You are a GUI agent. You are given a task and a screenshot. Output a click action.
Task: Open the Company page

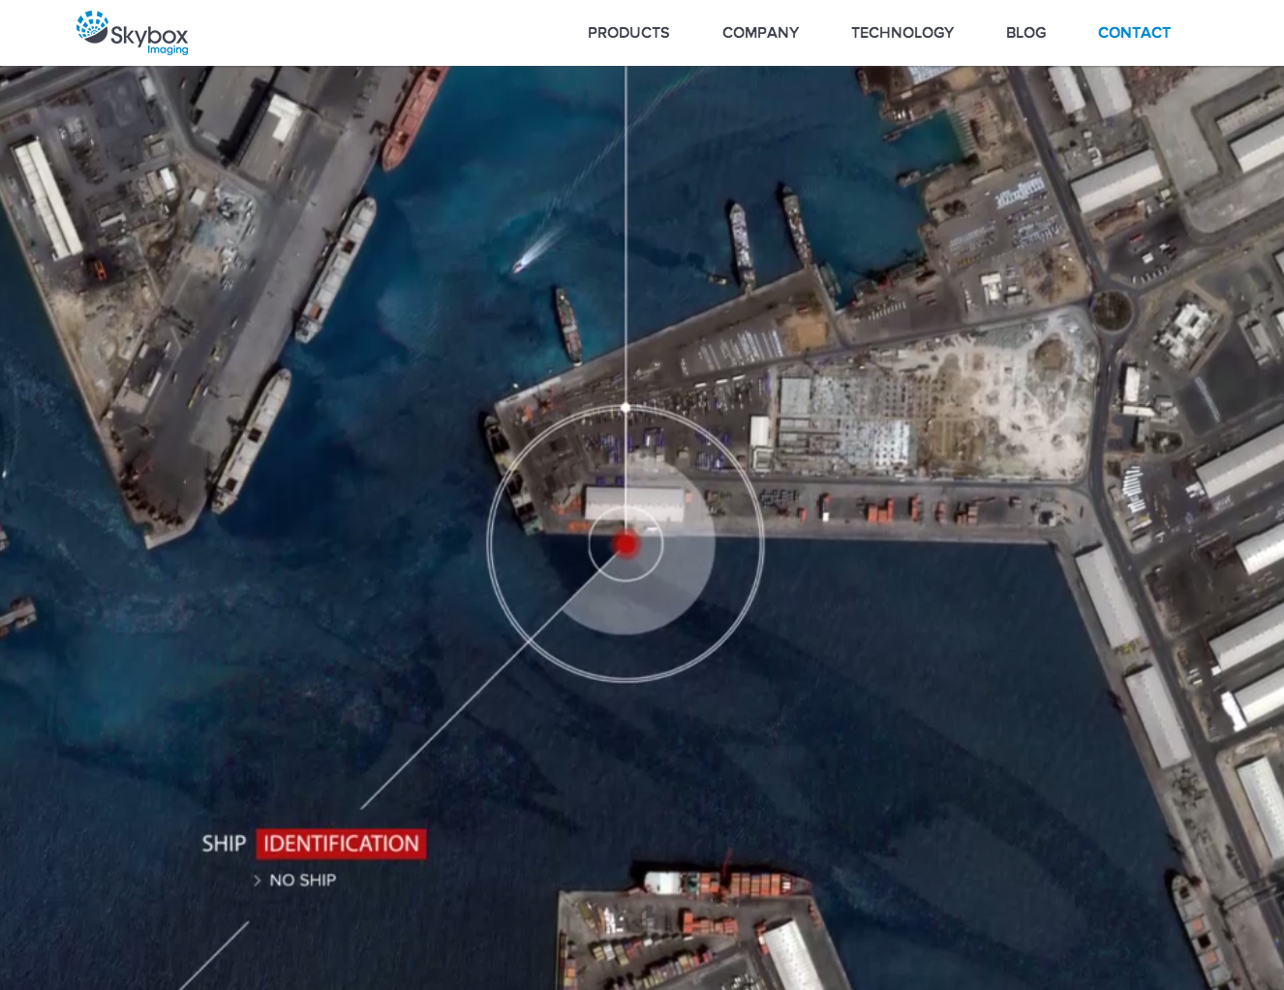(x=760, y=33)
